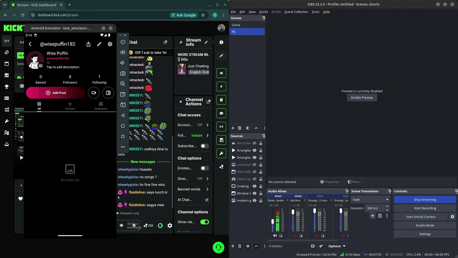Click Start Recording button

pos(425,208)
